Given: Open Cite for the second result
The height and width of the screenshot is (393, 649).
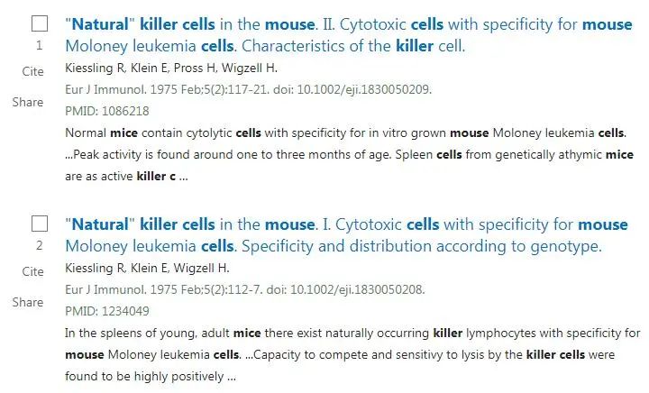Looking at the screenshot, I should tap(32, 271).
